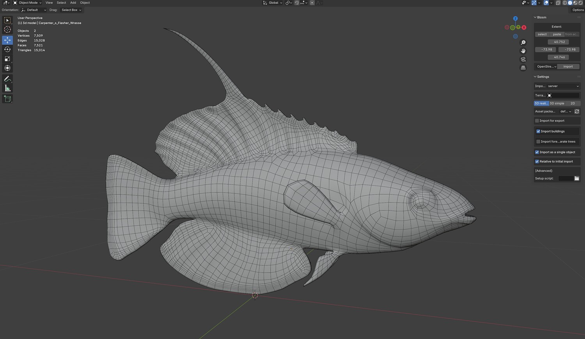Open the Select menu
The image size is (585, 339).
(x=61, y=3)
